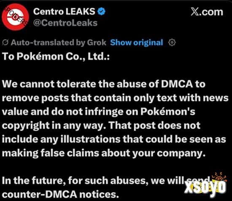The image size is (232, 201).
Task: Show original untranslated post
Action: tap(136, 43)
